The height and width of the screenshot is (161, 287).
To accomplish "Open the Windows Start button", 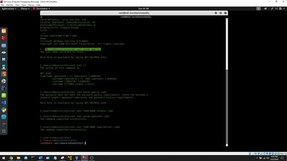I will (x=4, y=158).
